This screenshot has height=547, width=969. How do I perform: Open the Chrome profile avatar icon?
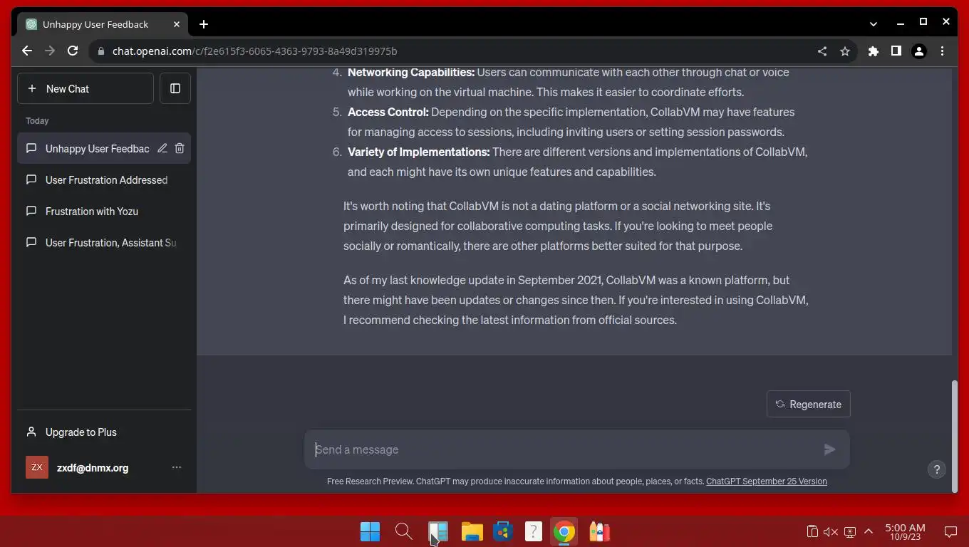click(919, 51)
